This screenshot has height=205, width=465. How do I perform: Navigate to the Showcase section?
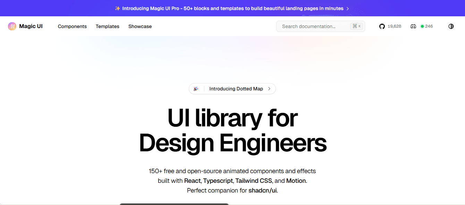(140, 26)
